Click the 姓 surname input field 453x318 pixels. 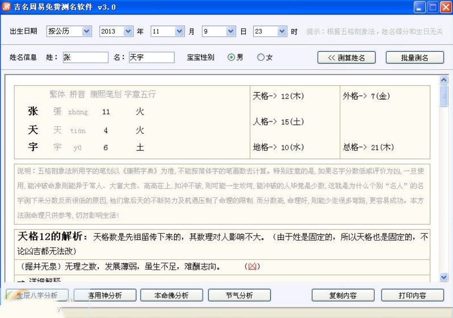point(86,57)
